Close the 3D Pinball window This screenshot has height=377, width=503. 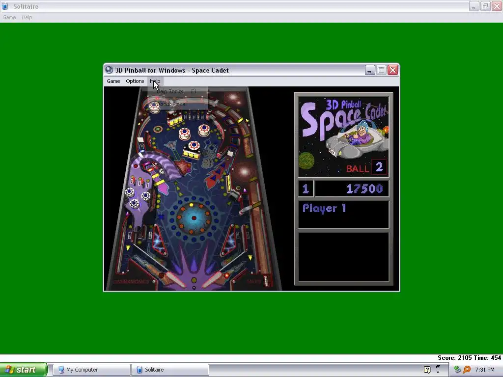point(392,70)
